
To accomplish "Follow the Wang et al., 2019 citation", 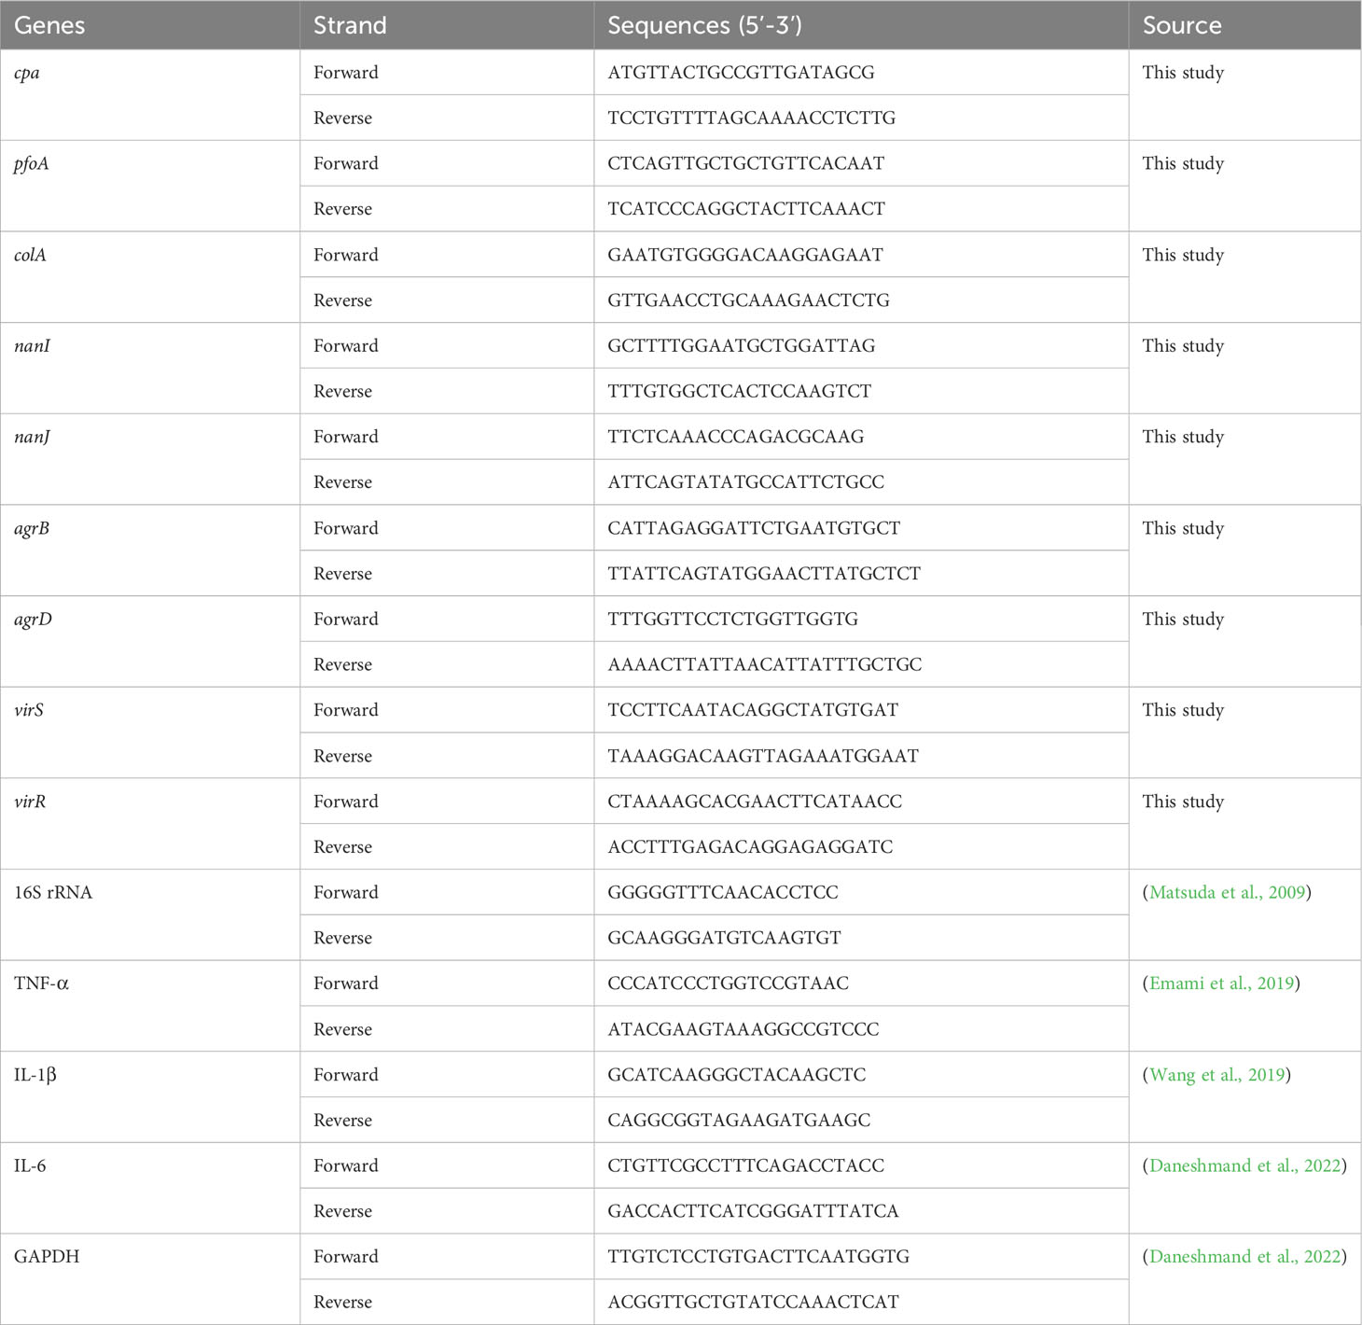I will pos(1216,1075).
